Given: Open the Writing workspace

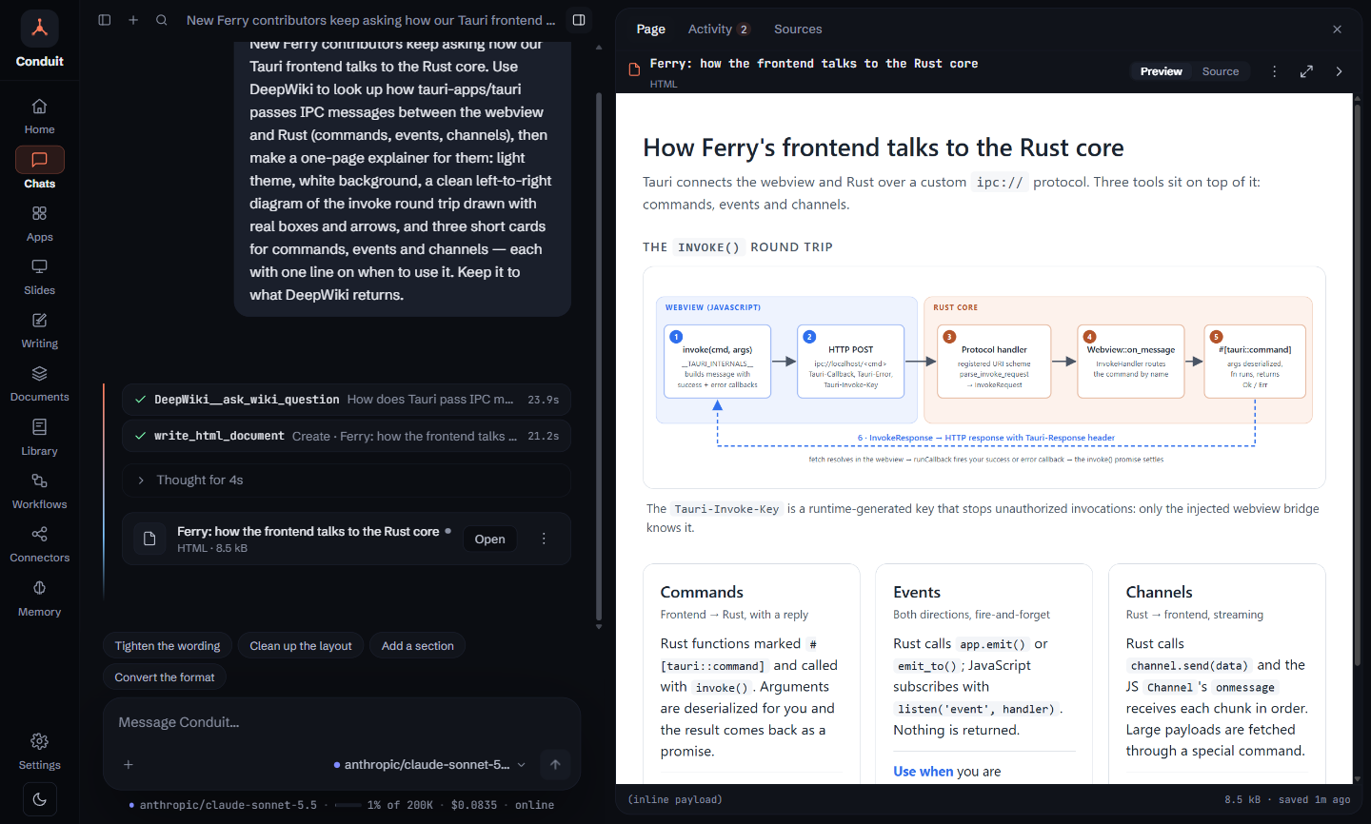Looking at the screenshot, I should (39, 330).
